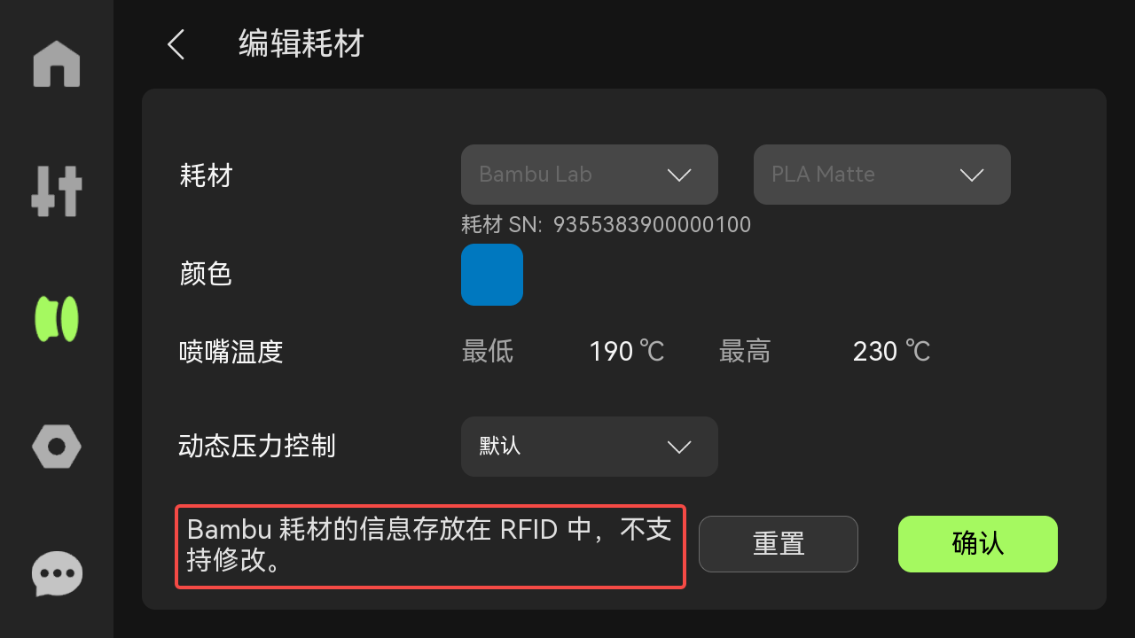Select the green filament icon in sidebar
This screenshot has height=638, width=1135.
point(57,319)
